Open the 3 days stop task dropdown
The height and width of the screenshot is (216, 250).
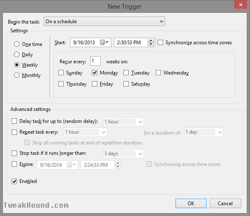click(123, 154)
